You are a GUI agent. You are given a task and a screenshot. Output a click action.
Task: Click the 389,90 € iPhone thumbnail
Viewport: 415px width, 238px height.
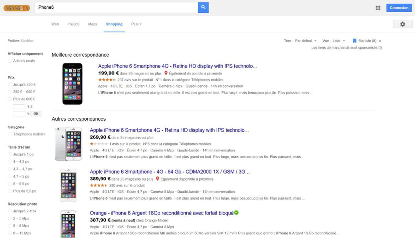click(x=68, y=185)
